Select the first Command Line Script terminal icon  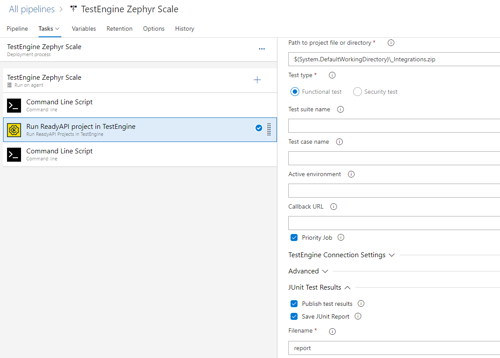(14, 106)
